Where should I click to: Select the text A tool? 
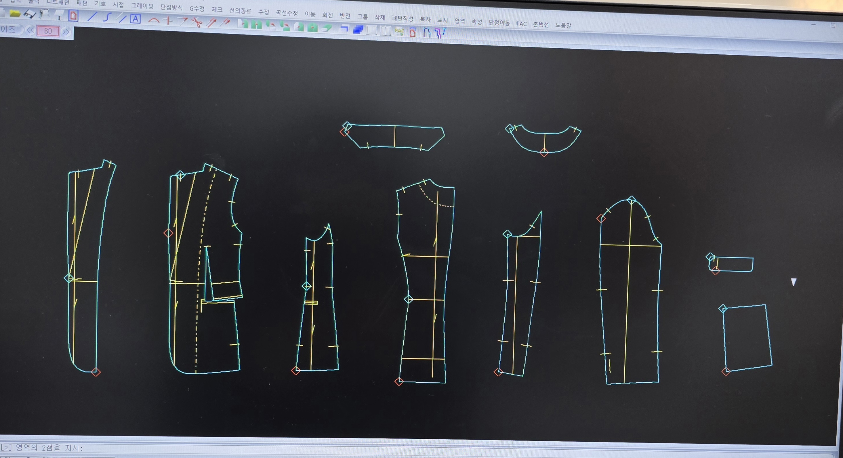(135, 19)
